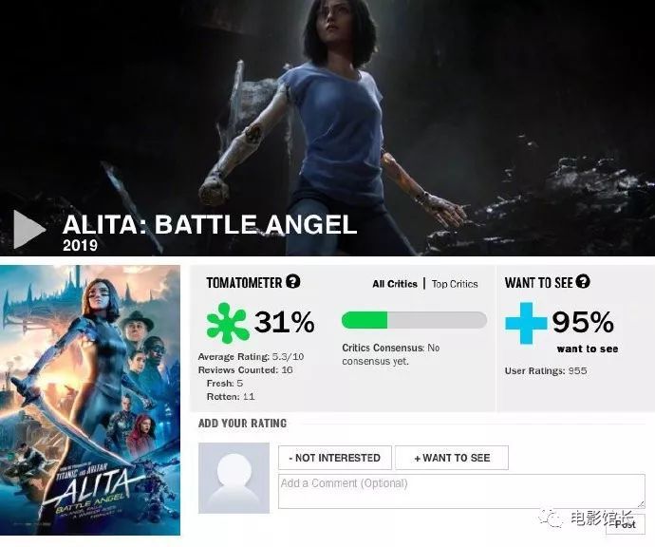Switch to the All Critics tab

pos(395,284)
